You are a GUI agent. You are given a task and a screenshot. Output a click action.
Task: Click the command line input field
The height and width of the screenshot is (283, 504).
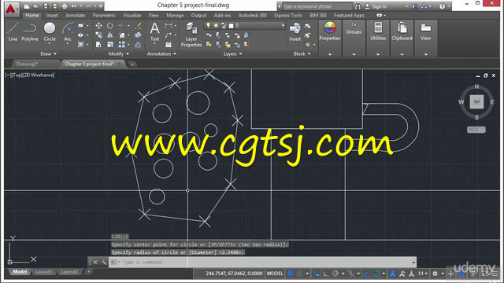(x=262, y=262)
